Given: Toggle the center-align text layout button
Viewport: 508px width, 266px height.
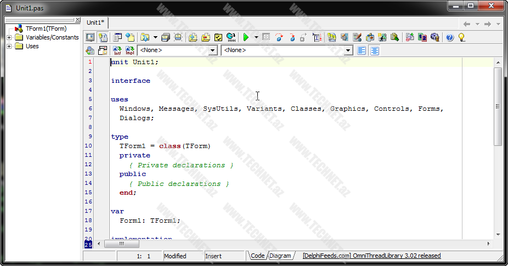Looking at the screenshot, I should [x=375, y=50].
